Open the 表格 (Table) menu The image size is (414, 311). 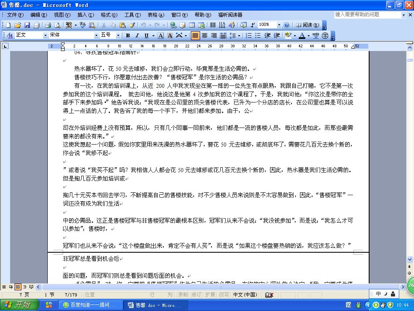(156, 15)
